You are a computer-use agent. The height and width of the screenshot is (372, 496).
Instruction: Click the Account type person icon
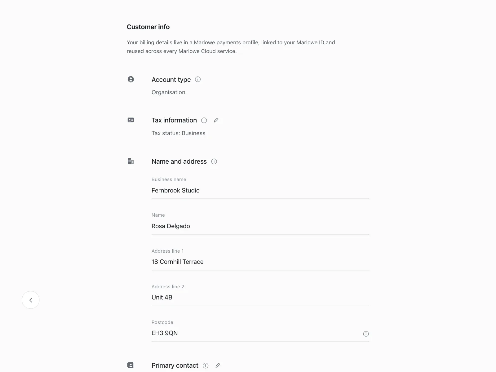point(131,79)
